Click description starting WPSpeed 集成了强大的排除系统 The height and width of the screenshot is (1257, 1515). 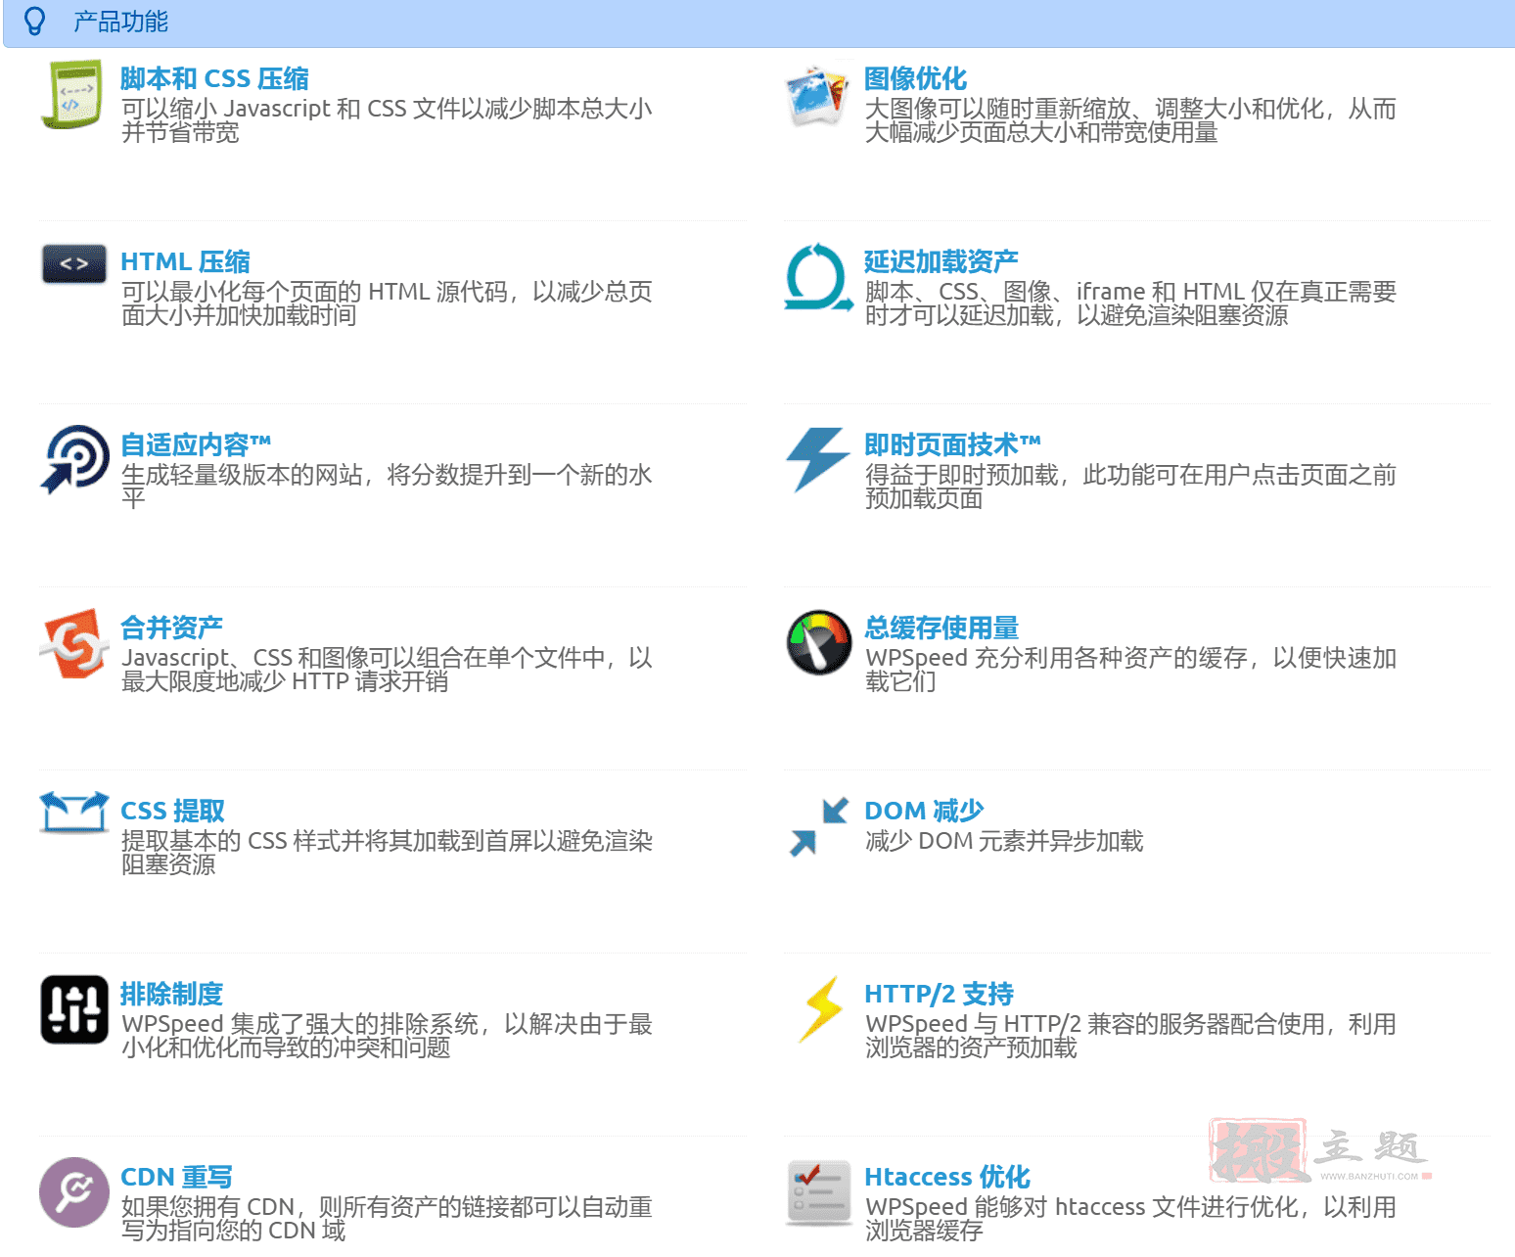(x=387, y=1036)
